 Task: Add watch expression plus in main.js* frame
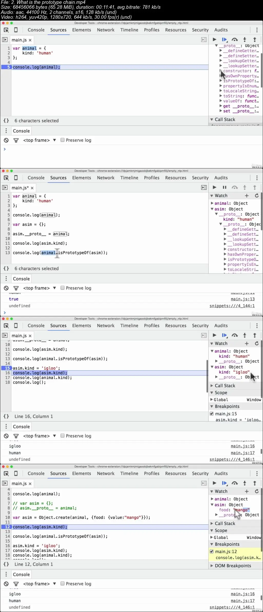(247, 195)
